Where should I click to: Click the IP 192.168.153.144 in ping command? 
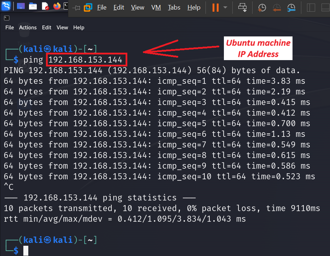pyautogui.click(x=85, y=60)
